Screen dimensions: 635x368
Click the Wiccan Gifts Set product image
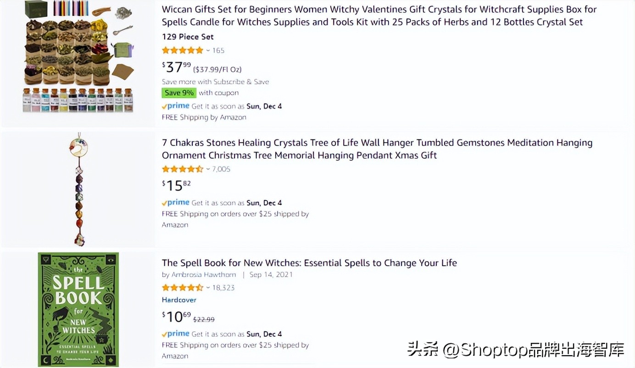point(78,57)
